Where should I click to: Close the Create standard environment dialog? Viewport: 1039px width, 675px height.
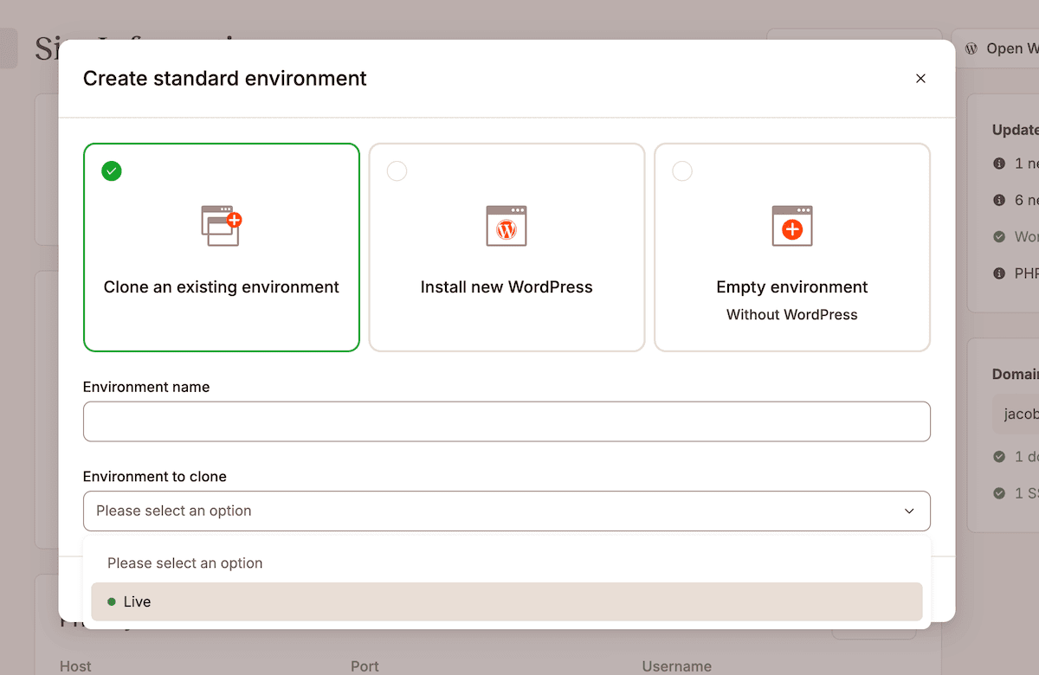tap(920, 78)
